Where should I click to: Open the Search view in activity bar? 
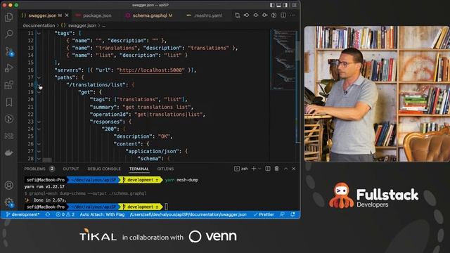coord(9,34)
